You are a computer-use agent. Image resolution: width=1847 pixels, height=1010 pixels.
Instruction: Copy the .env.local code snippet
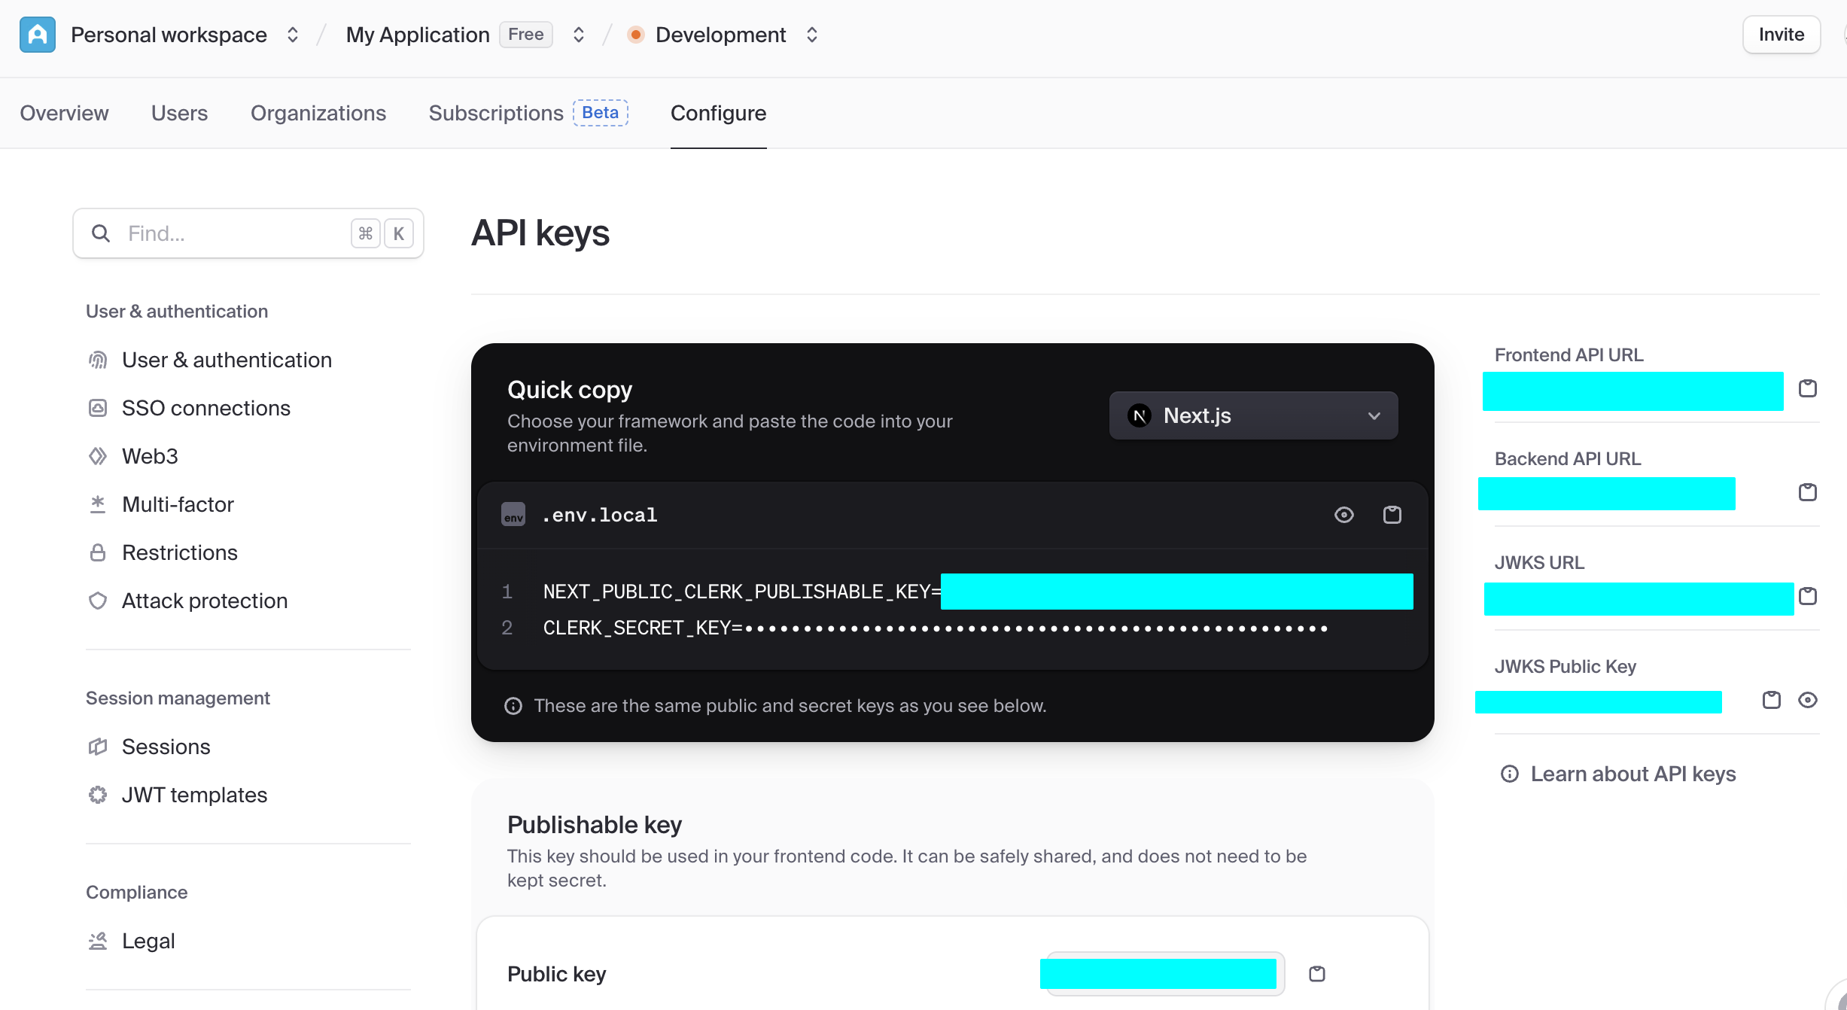tap(1392, 515)
